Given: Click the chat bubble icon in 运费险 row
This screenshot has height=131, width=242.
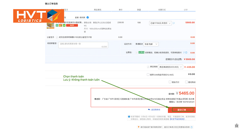Looking at the screenshot, I should tap(184, 53).
